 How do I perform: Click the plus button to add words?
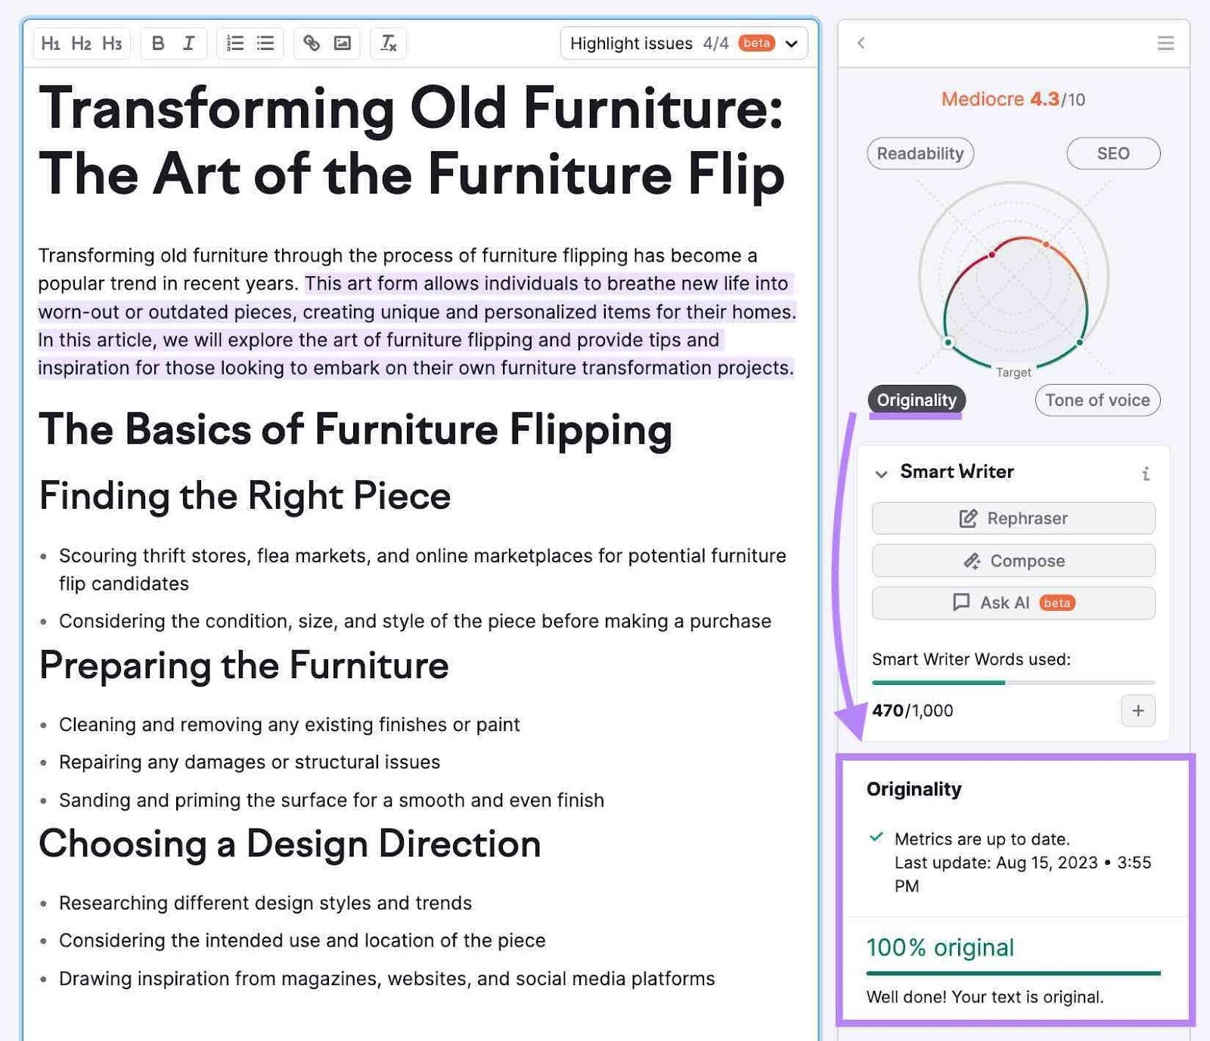(1137, 711)
